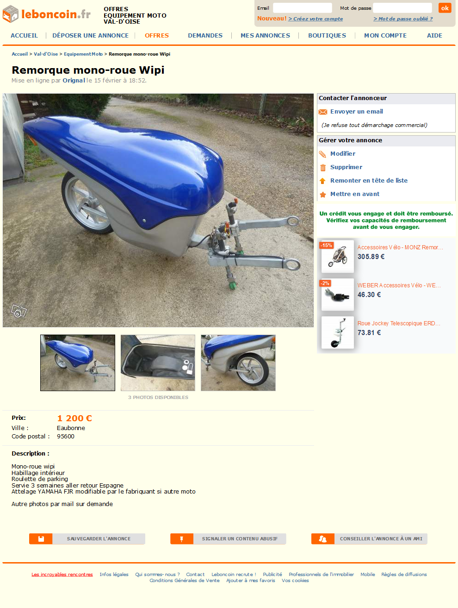Click the friends icon of Conseiller l'annonce
The width and height of the screenshot is (458, 608).
click(x=323, y=538)
